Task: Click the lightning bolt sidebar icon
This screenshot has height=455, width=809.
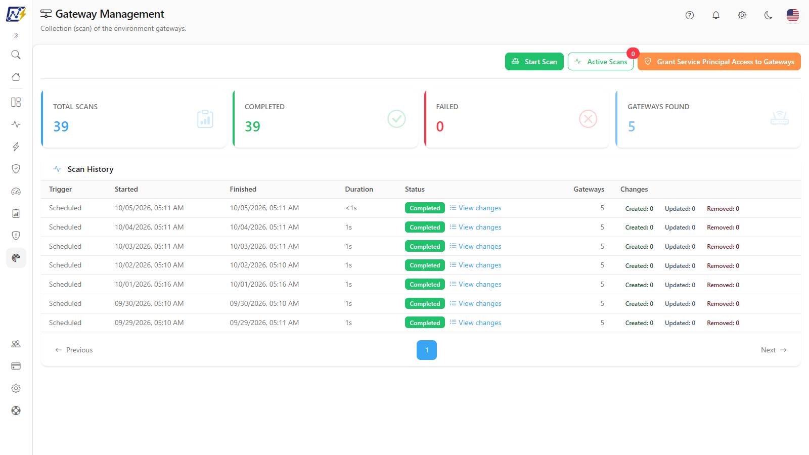Action: pyautogui.click(x=16, y=147)
